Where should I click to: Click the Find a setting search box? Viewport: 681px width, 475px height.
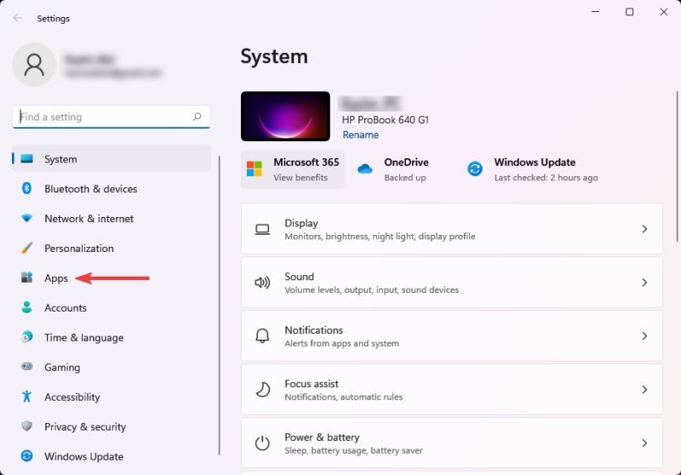(x=102, y=117)
